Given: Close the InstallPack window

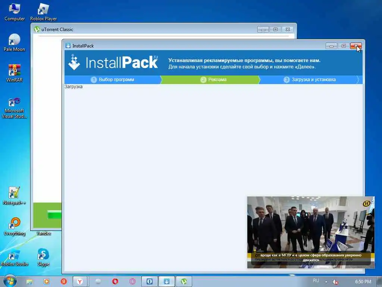Looking at the screenshot, I should coord(356,46).
